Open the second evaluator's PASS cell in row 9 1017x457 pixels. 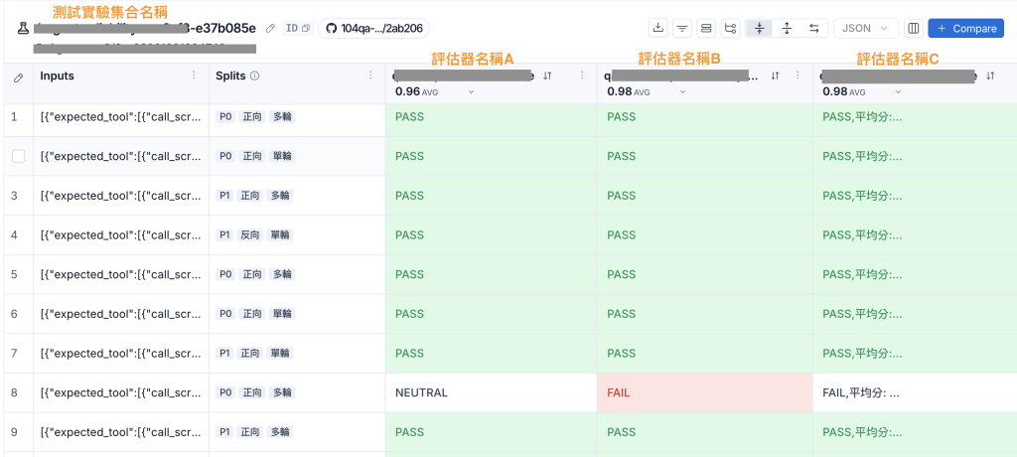click(704, 432)
